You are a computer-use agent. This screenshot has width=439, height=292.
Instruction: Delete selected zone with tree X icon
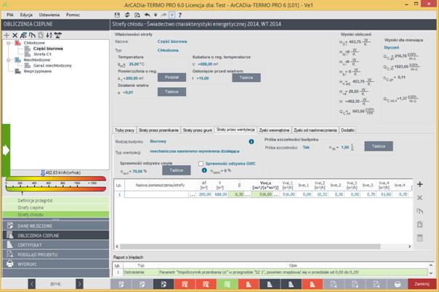(x=15, y=36)
